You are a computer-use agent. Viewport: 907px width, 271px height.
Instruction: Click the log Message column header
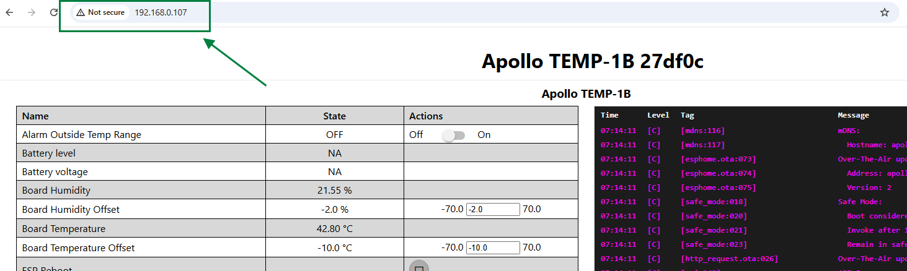coord(853,115)
